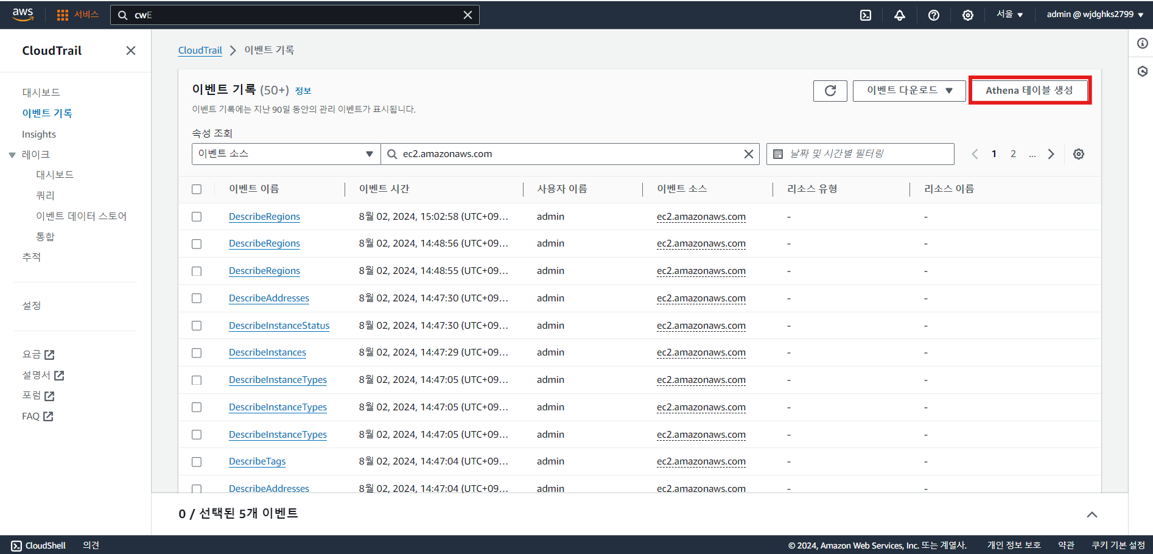Go to page 2 of events
Viewport: 1153px width, 554px height.
coord(1013,154)
